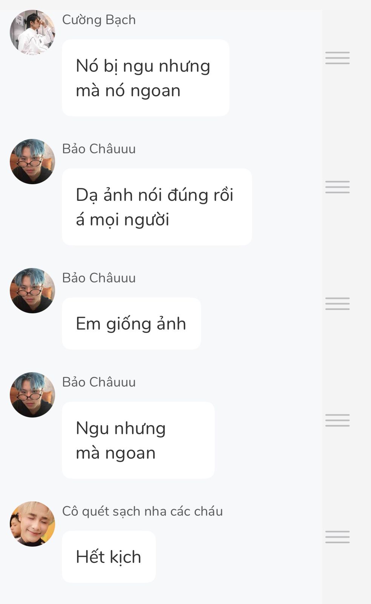Tap Bảo Châuuu's avatar beside "Em giống ảnh"
This screenshot has width=371, height=604.
[x=32, y=291]
